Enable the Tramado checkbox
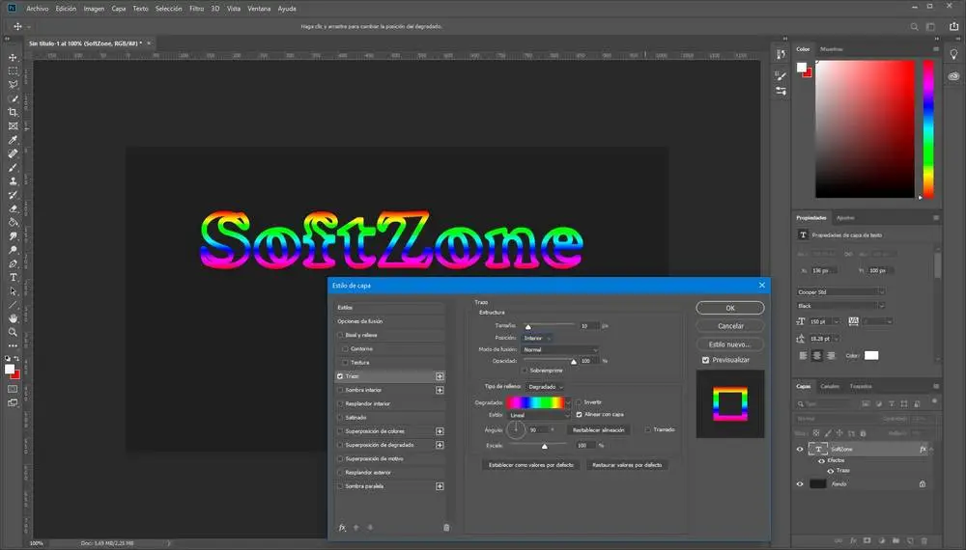966x550 pixels. pos(647,429)
